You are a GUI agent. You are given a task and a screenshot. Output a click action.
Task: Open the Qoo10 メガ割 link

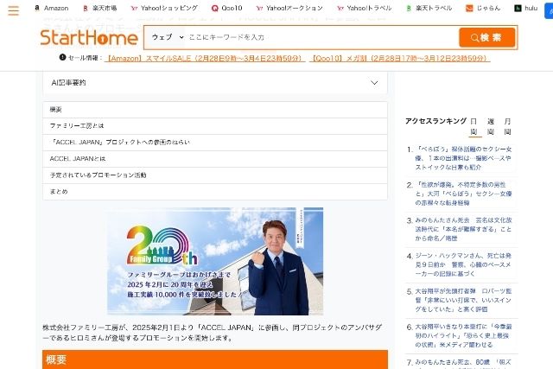(400, 58)
